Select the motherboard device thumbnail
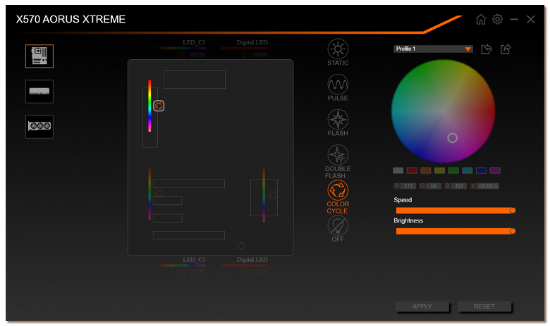550x326 pixels. click(39, 56)
